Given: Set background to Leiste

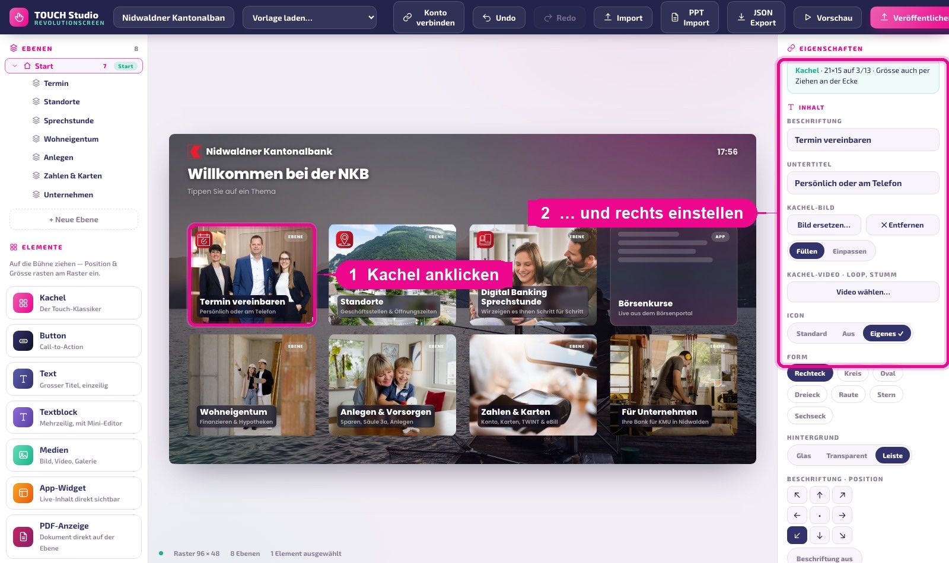Looking at the screenshot, I should coord(892,456).
